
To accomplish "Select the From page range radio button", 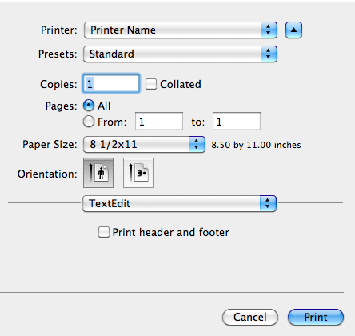I will [x=89, y=122].
